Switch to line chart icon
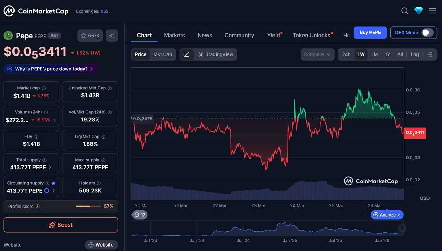442x251 pixels. (x=186, y=54)
